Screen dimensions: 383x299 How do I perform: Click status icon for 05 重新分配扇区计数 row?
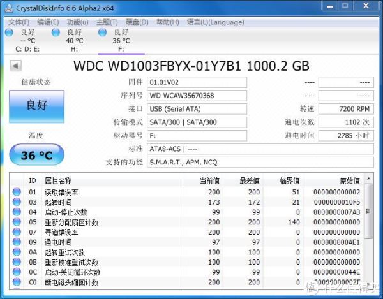point(17,222)
